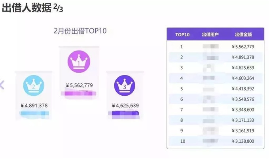Click the 2月份出借TOP10 heading

tap(80, 31)
